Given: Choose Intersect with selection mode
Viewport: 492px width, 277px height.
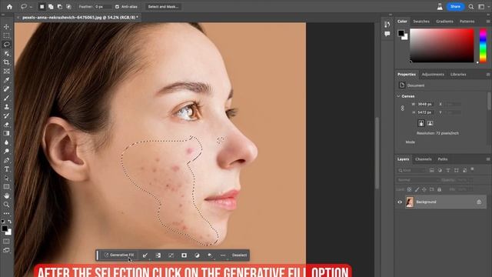Looking at the screenshot, I should tap(68, 7).
